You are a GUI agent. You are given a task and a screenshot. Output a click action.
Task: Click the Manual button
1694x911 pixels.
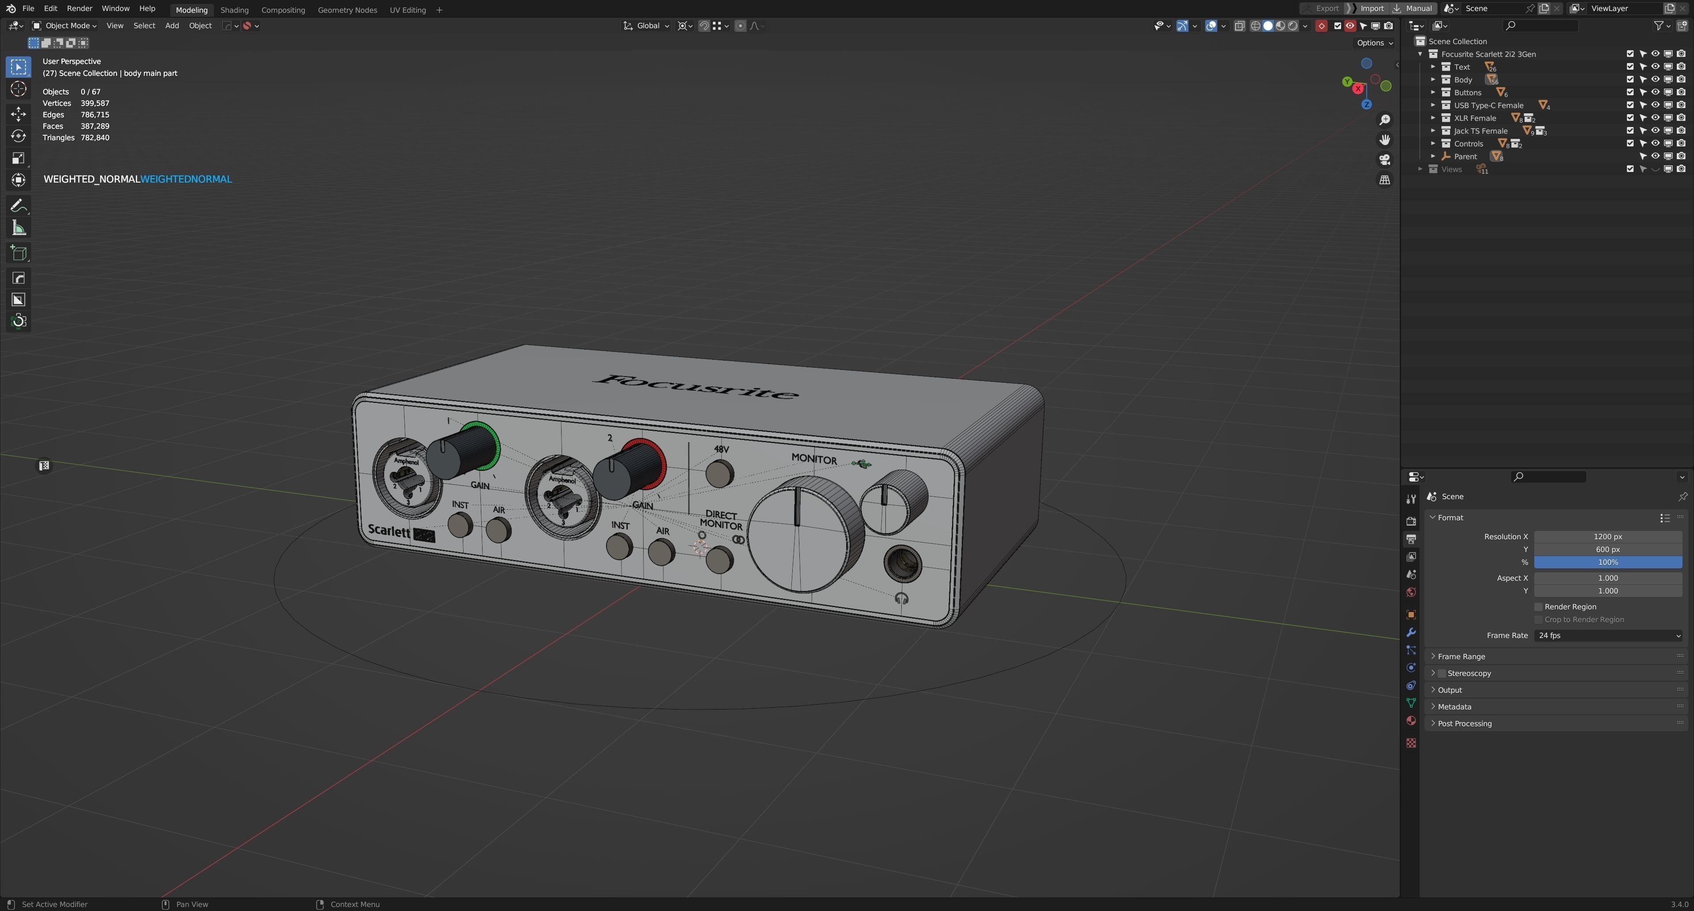coord(1413,8)
